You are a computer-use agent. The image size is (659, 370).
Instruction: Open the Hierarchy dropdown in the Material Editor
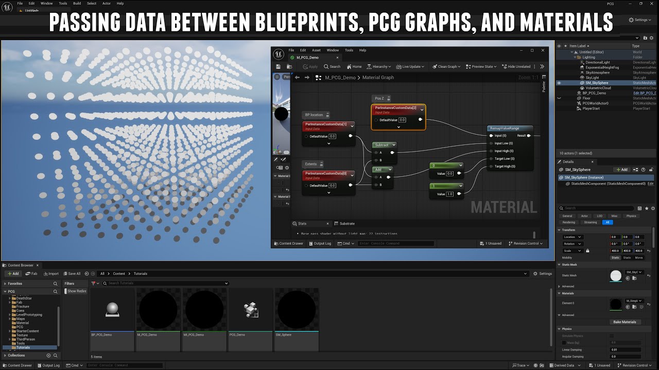click(x=379, y=66)
